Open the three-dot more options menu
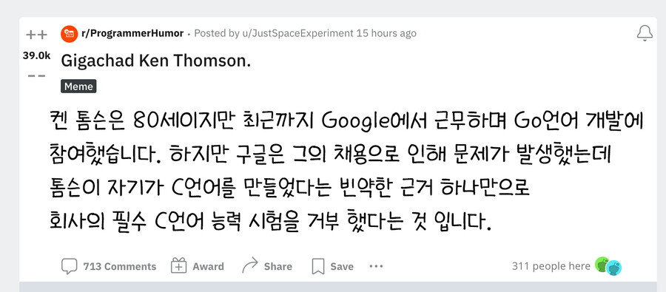The width and height of the screenshot is (666, 292). tap(377, 267)
